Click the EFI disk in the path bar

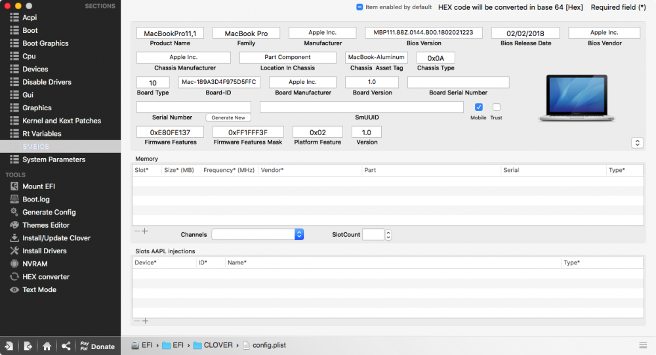tap(142, 345)
